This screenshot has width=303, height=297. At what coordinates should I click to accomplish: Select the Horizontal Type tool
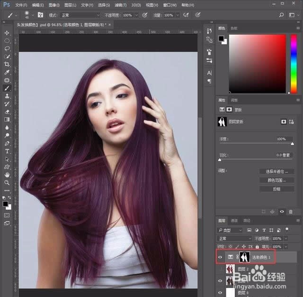pos(7,151)
